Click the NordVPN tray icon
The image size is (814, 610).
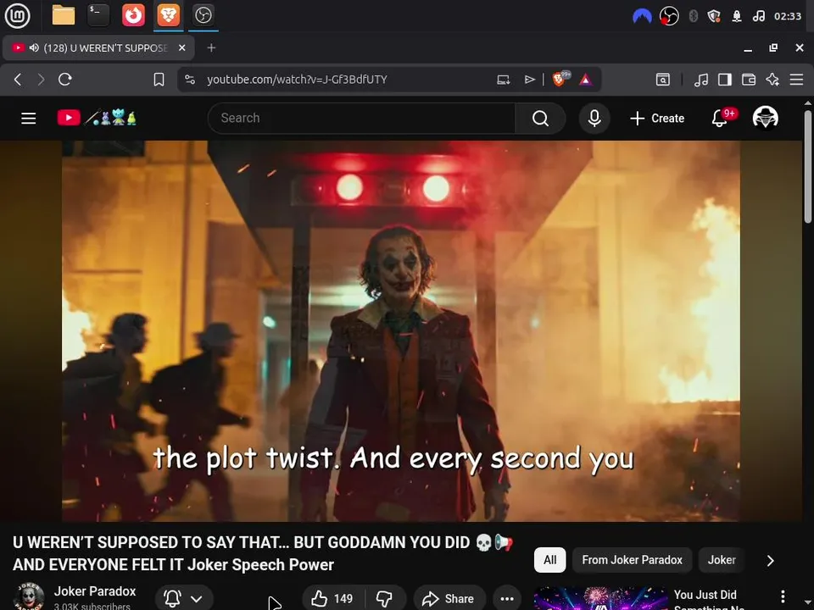pyautogui.click(x=642, y=17)
